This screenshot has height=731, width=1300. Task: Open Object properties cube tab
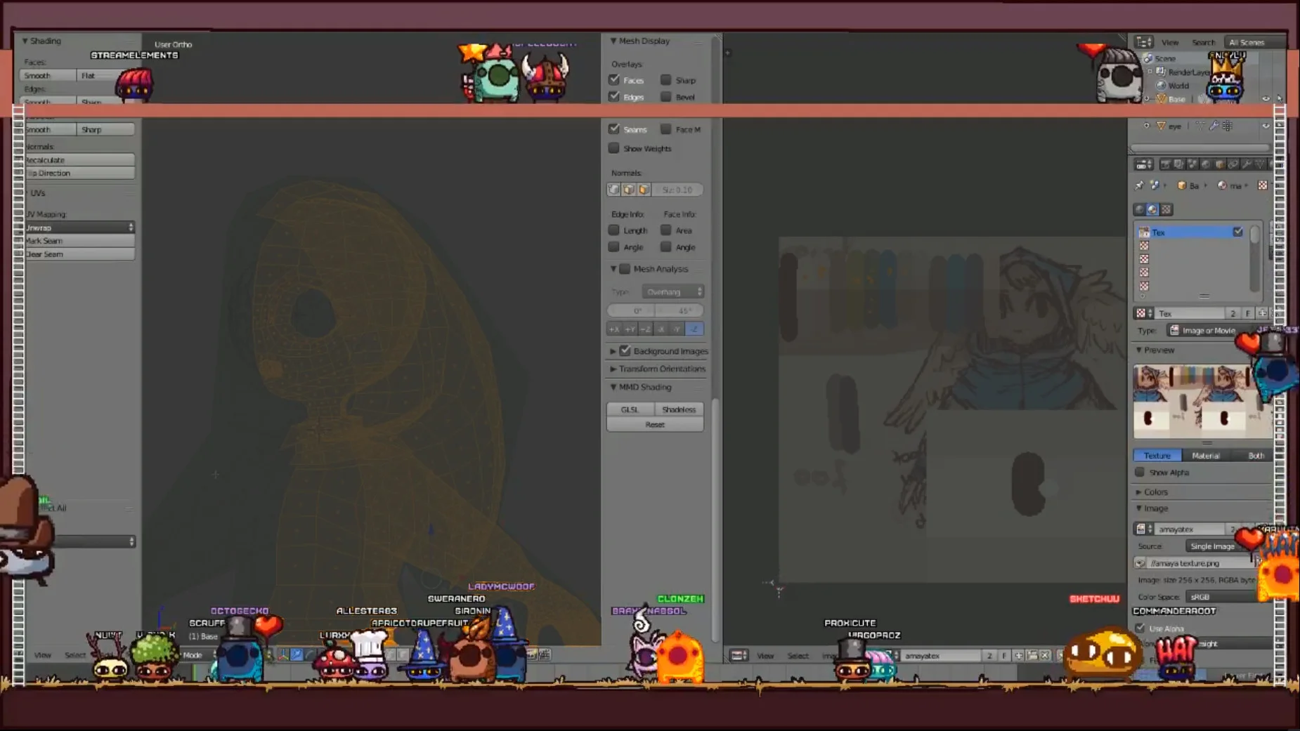click(1219, 164)
